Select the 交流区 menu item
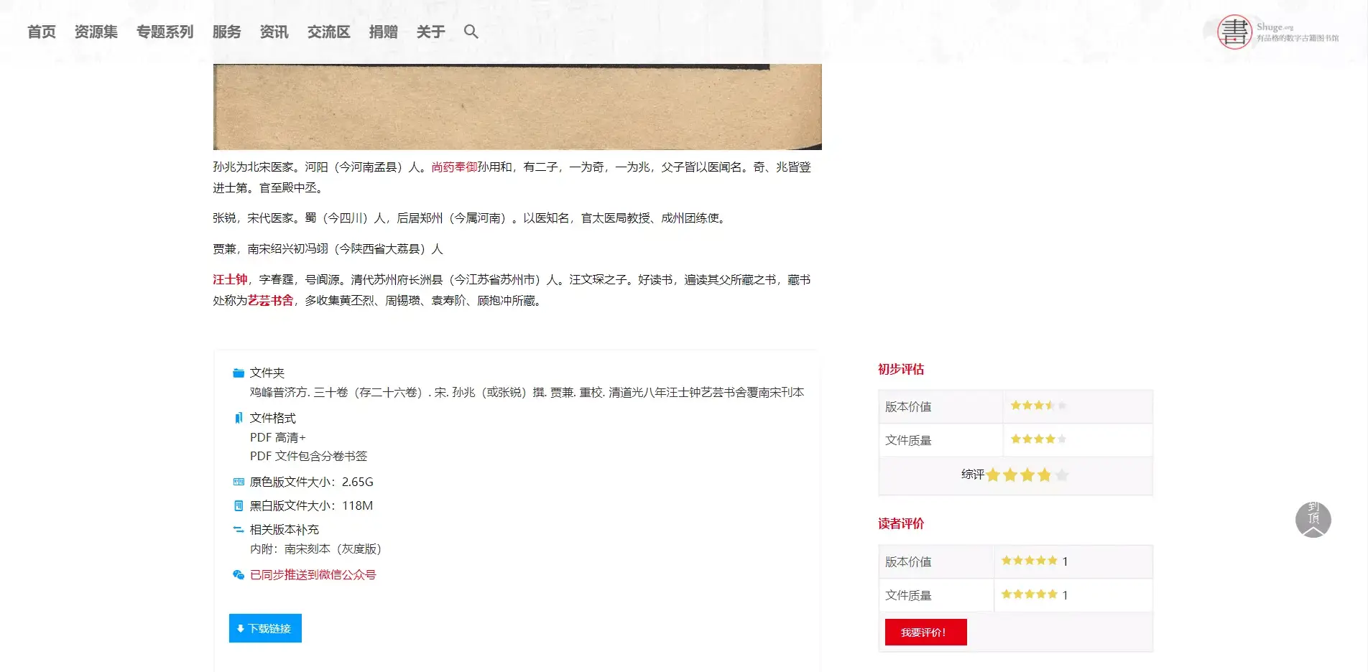 click(328, 32)
